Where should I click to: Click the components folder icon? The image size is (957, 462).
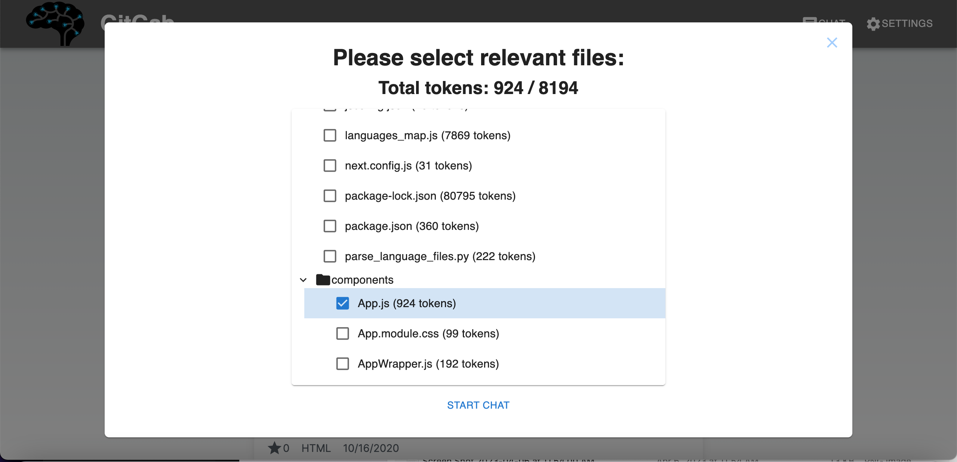click(x=323, y=280)
